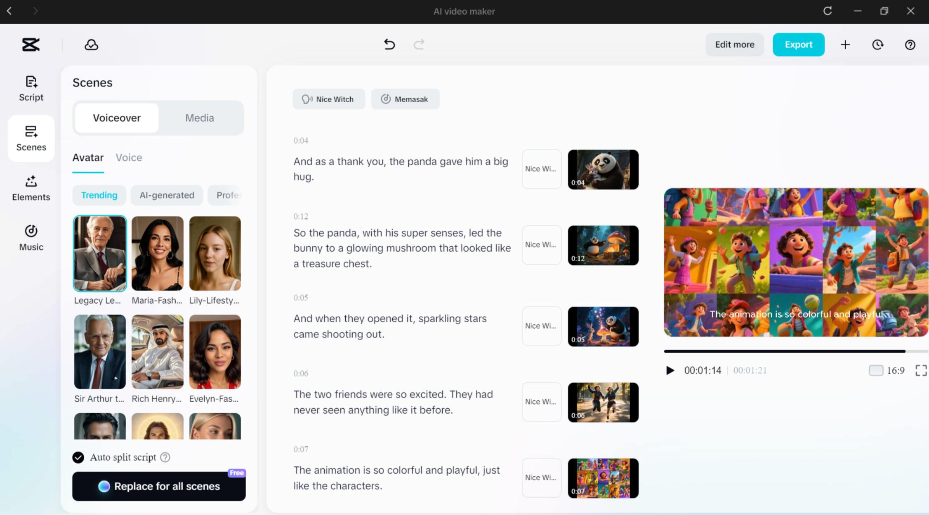Switch to the Media tab
Viewport: 929px width, 515px height.
(200, 118)
